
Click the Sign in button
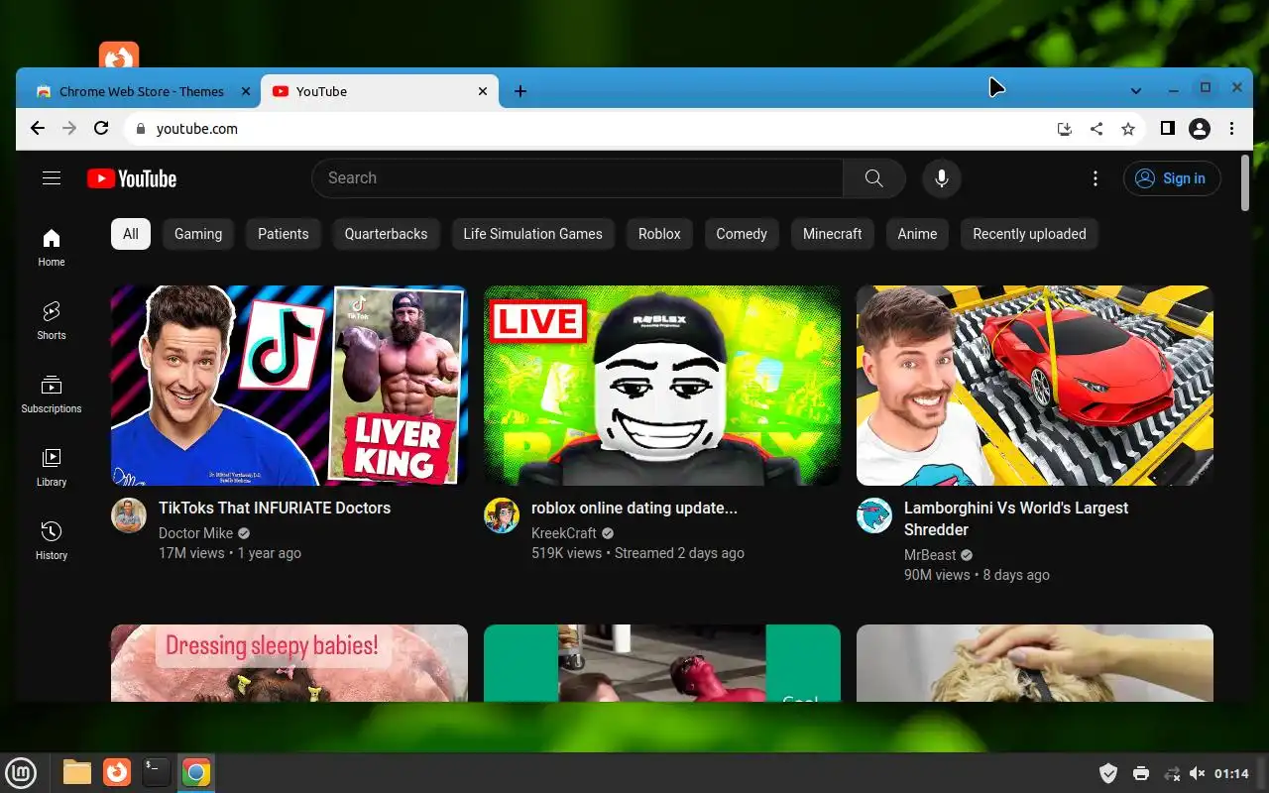(1172, 178)
